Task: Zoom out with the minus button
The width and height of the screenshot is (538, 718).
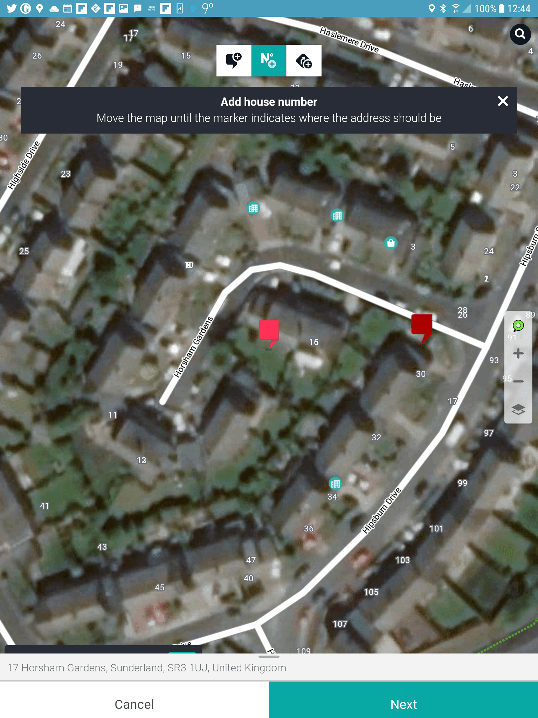Action: coord(518,381)
